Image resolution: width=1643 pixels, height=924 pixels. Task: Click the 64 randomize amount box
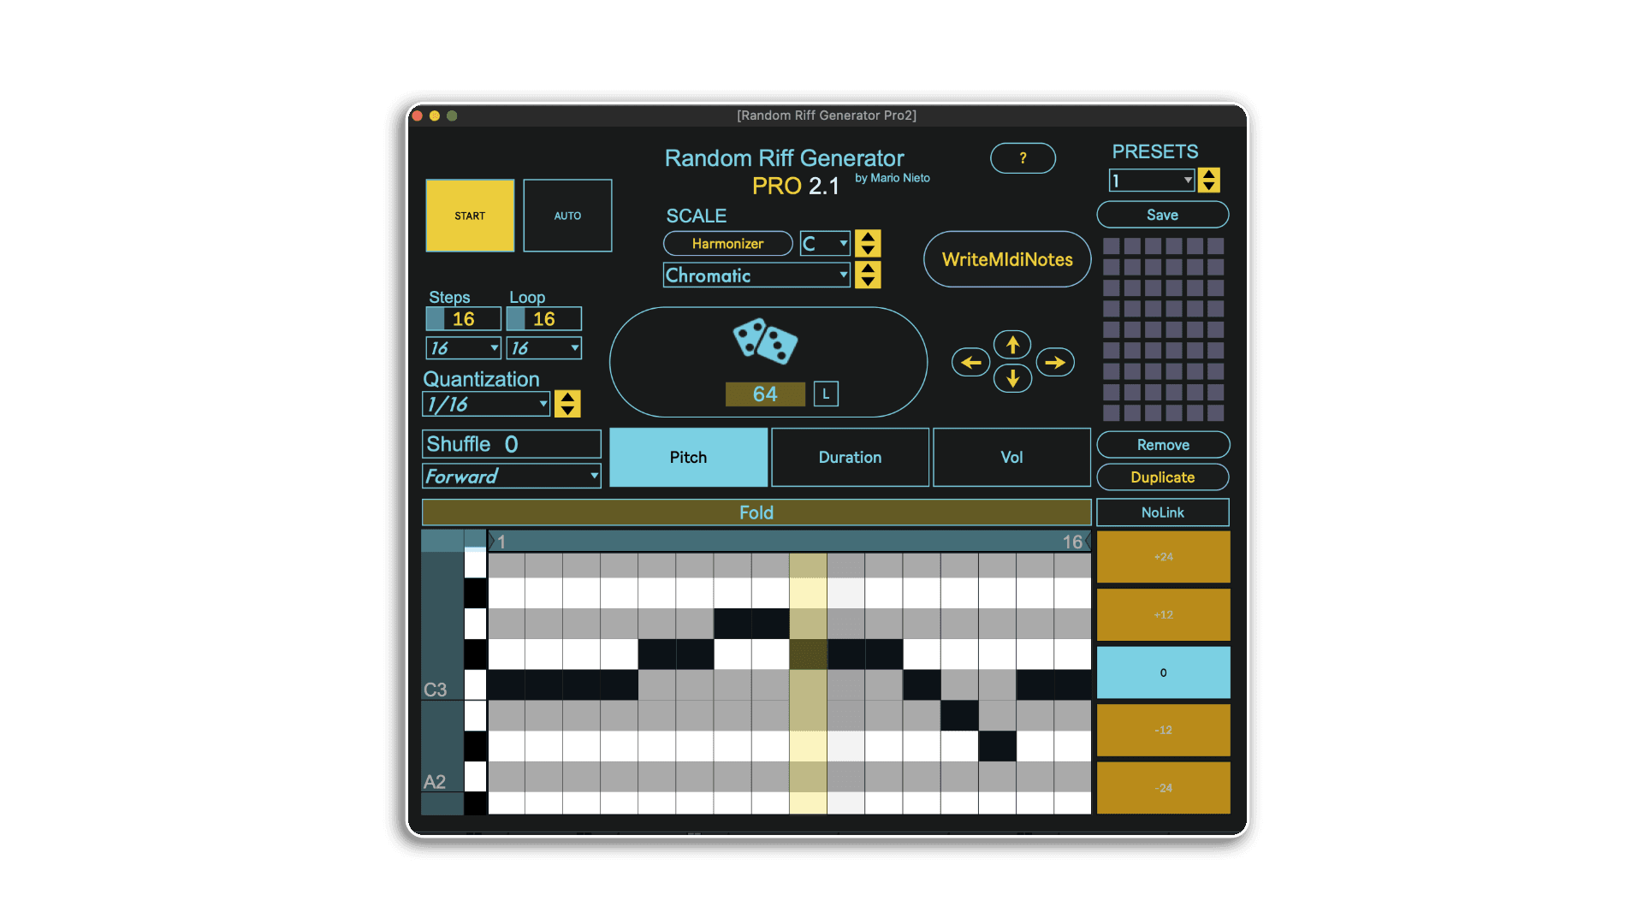[765, 394]
